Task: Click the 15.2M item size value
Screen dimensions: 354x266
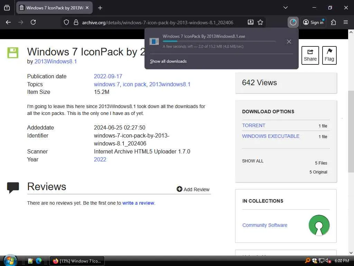Action: (102, 92)
